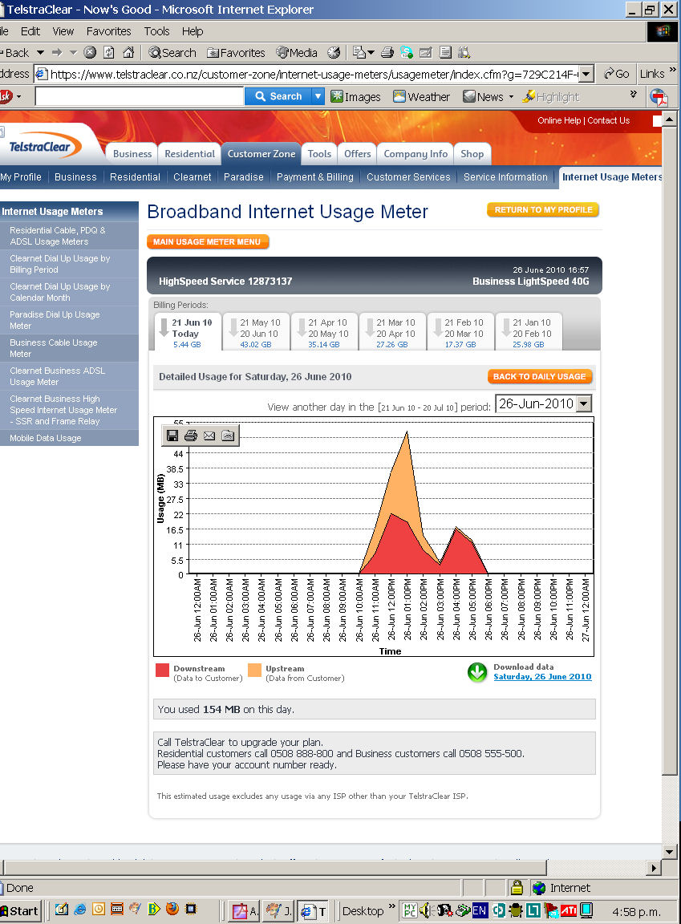Click the Stop button in IE toolbar
This screenshot has width=681, height=924.
point(90,52)
